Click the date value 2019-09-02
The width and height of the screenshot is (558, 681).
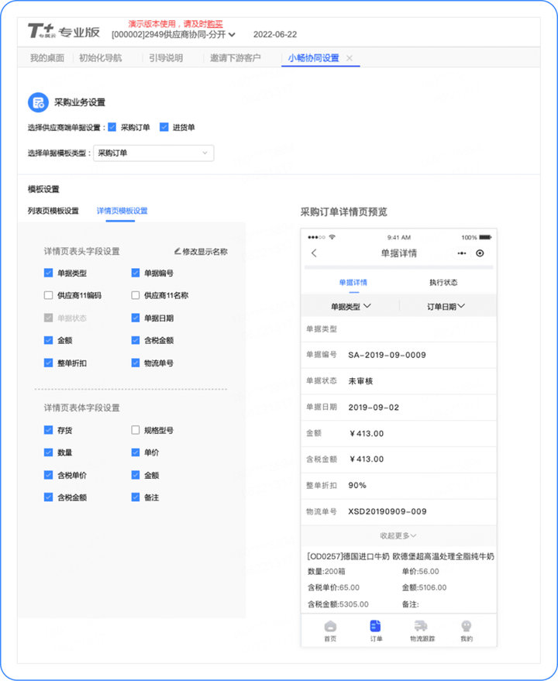point(374,407)
